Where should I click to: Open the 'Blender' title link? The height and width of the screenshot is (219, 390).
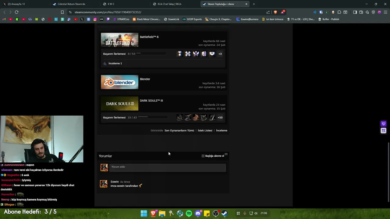pyautogui.click(x=145, y=79)
